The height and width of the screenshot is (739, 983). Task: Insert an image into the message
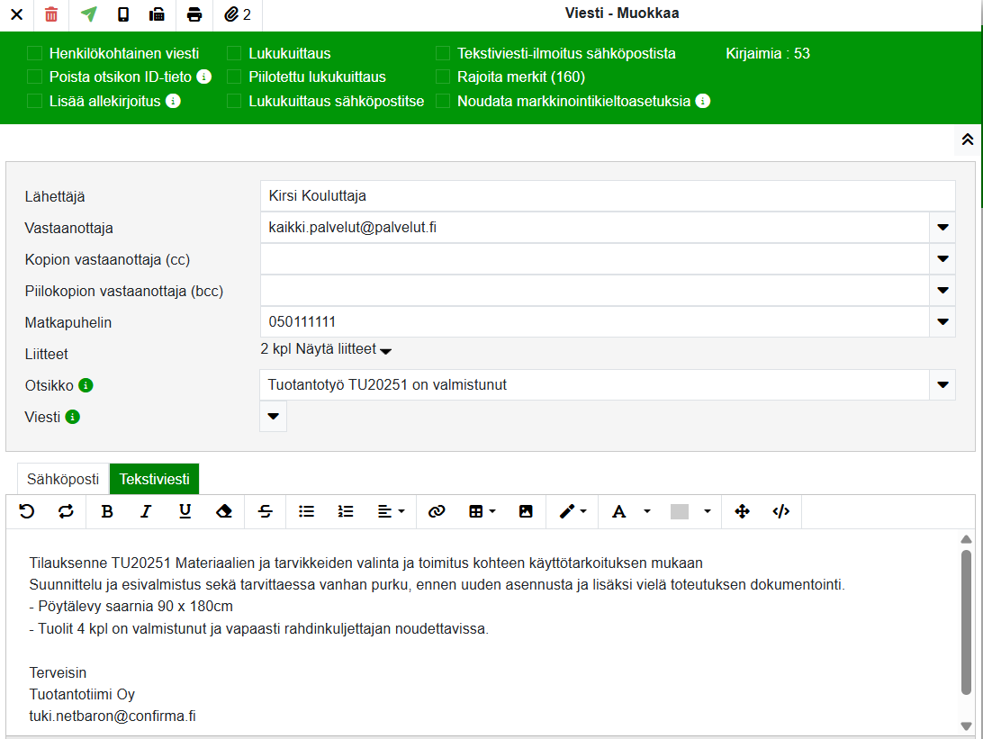tap(526, 511)
